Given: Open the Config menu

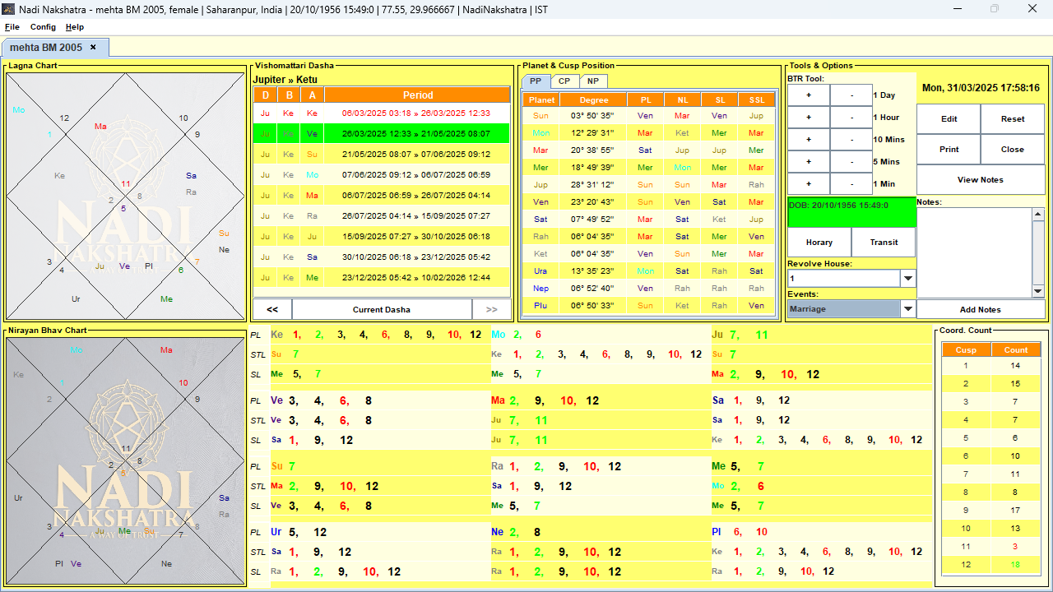Looking at the screenshot, I should click(43, 27).
